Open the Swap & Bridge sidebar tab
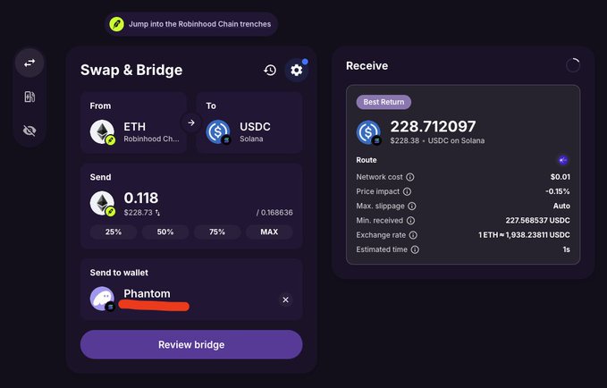 click(30, 63)
